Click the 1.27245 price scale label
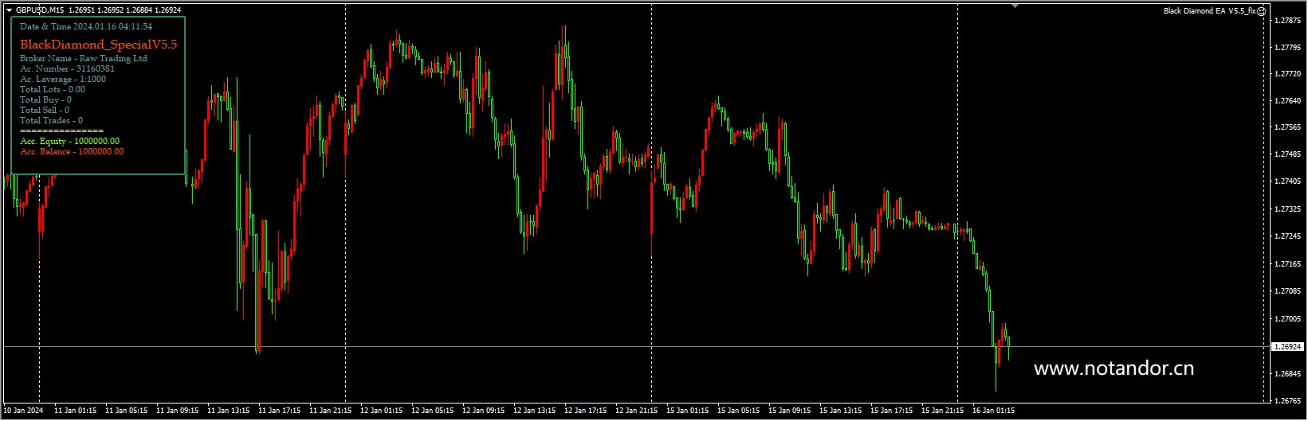The height and width of the screenshot is (421, 1308). (1288, 236)
